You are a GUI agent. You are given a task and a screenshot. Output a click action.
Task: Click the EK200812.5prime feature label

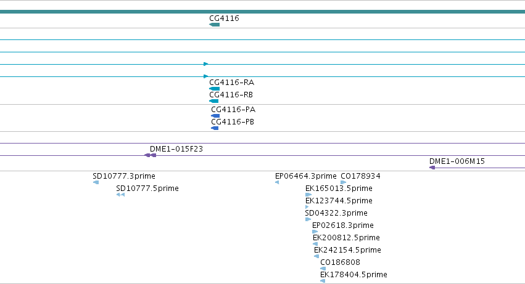[346, 238]
